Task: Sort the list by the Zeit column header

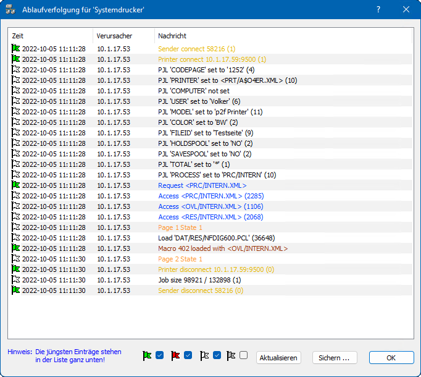Action: click(49, 36)
